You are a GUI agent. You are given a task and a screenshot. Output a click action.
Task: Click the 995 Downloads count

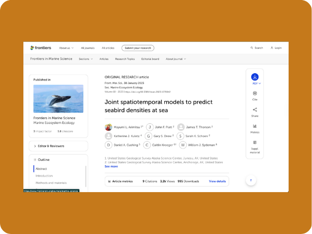(x=188, y=181)
